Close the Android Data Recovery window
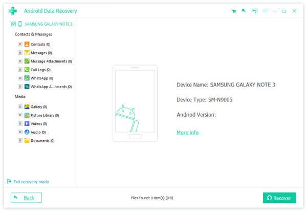The width and height of the screenshot is (307, 212). 294,11
